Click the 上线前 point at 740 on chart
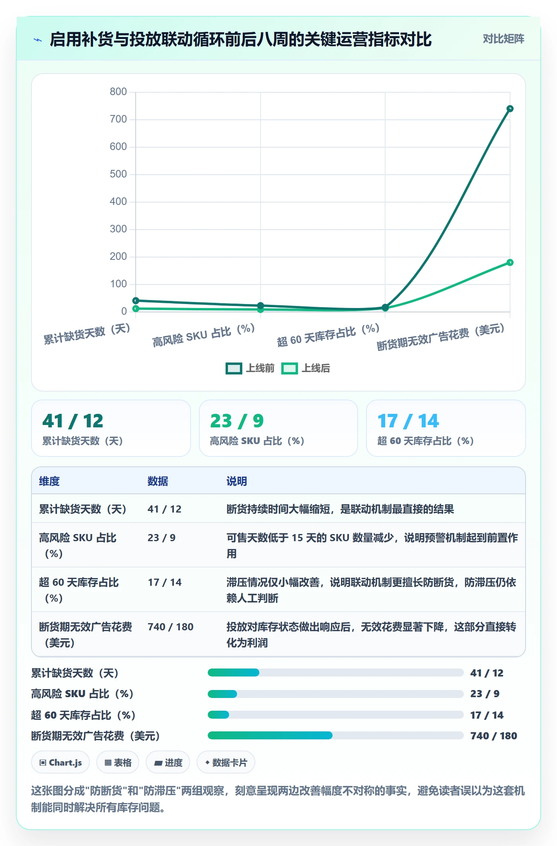 pyautogui.click(x=510, y=109)
